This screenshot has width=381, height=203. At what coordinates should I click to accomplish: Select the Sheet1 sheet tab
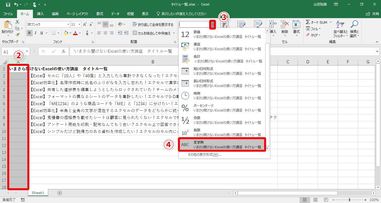click(x=38, y=193)
